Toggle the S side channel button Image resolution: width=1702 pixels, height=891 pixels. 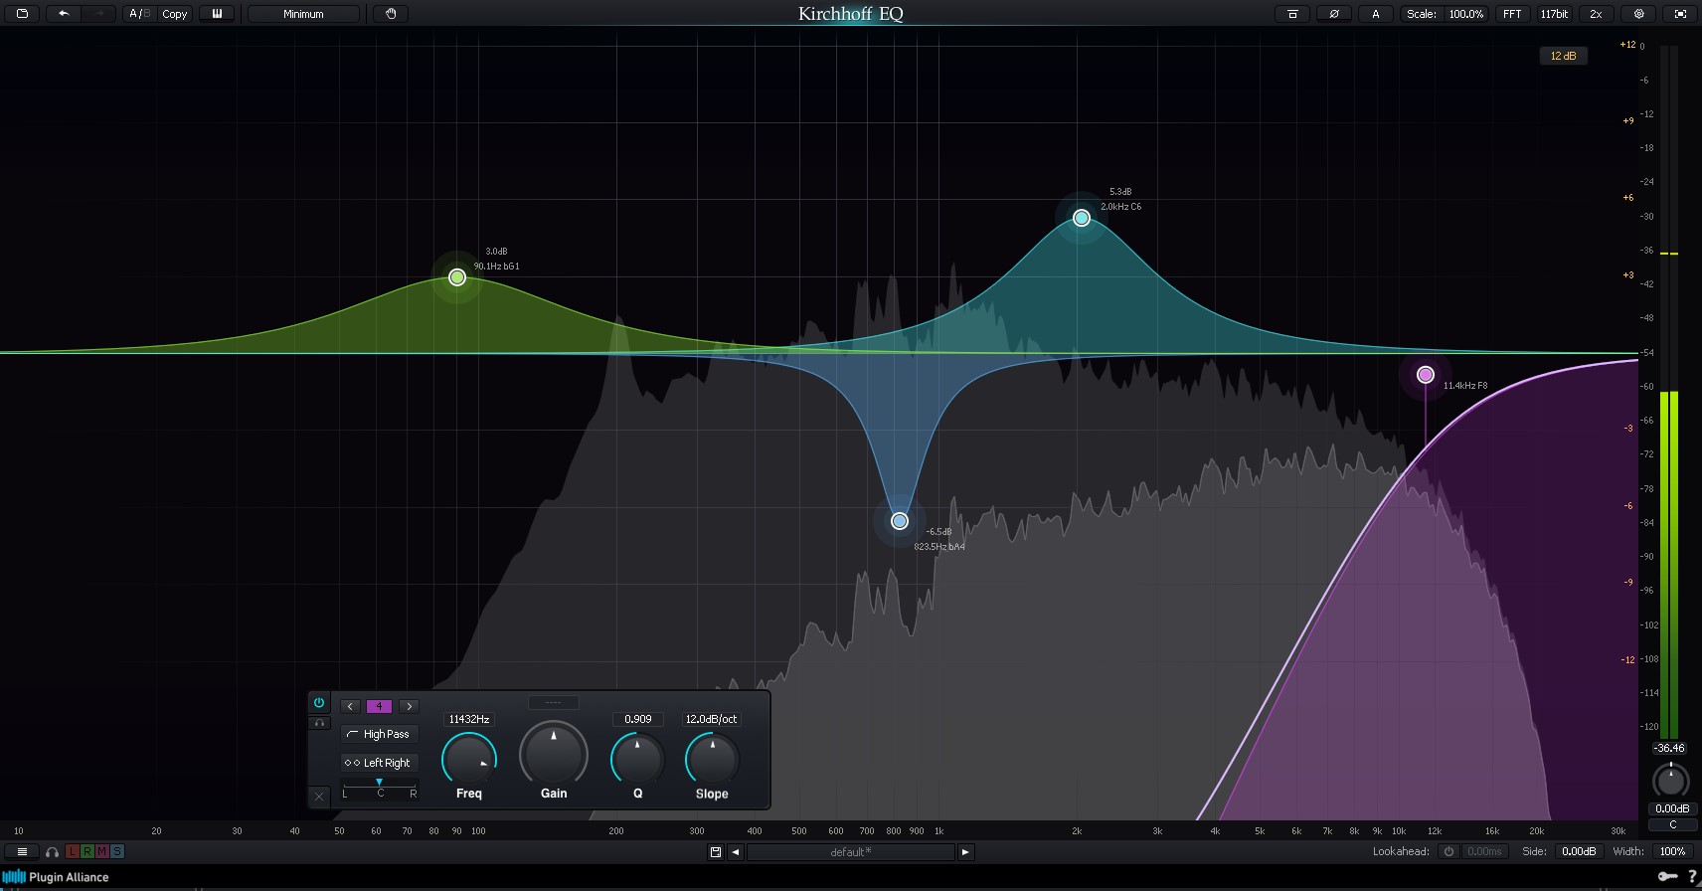pos(117,851)
